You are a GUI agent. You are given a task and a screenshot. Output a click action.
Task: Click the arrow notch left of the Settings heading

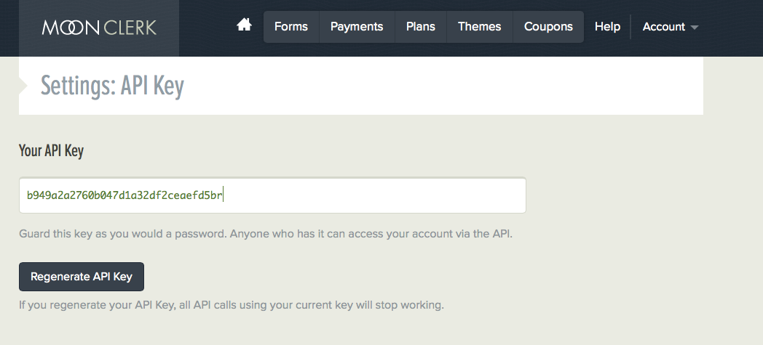pos(23,86)
